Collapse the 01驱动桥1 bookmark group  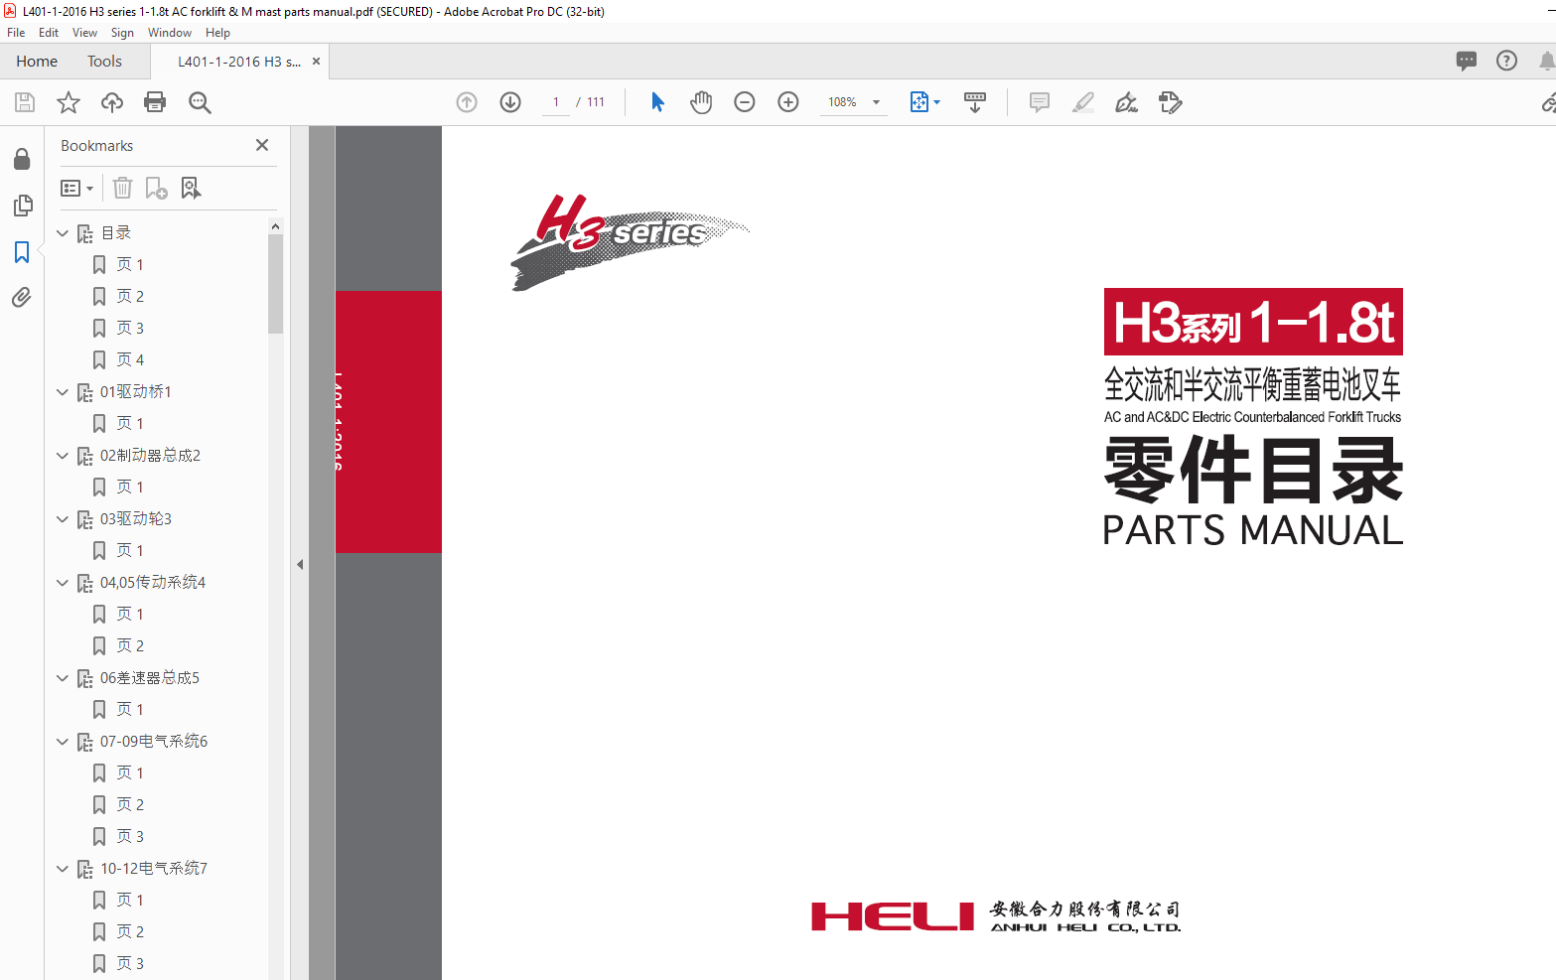[x=63, y=392]
